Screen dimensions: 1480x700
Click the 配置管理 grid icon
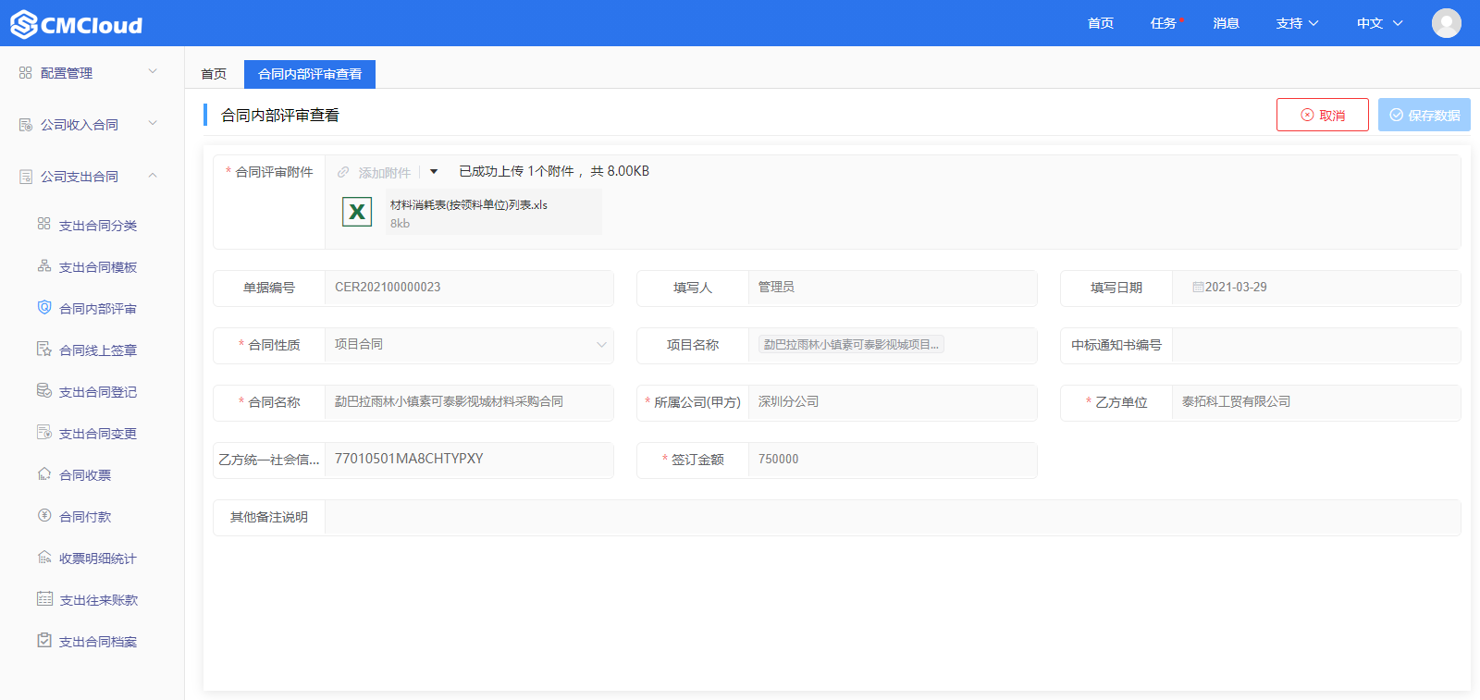point(25,72)
